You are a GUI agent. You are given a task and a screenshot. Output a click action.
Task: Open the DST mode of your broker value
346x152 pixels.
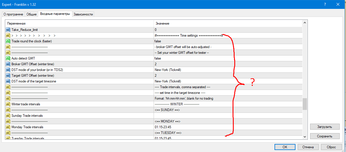(x=168, y=70)
